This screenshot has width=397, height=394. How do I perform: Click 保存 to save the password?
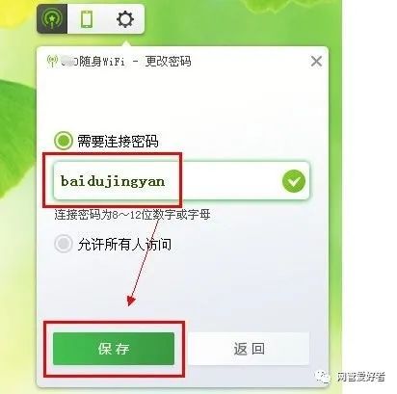click(114, 349)
